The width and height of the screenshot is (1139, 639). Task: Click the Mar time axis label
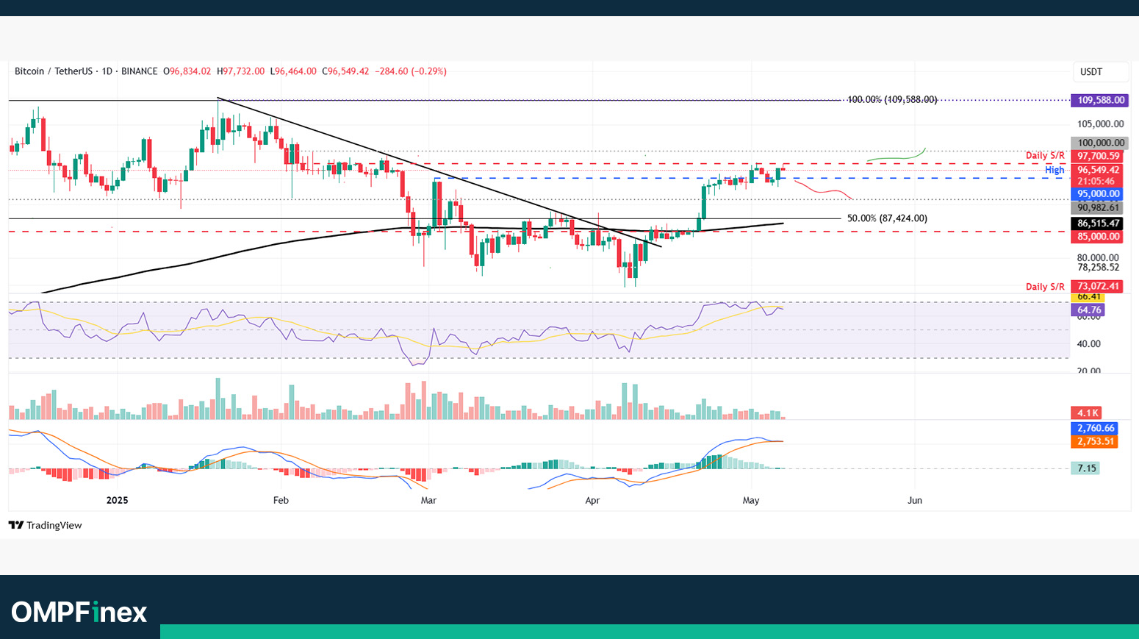pos(428,500)
